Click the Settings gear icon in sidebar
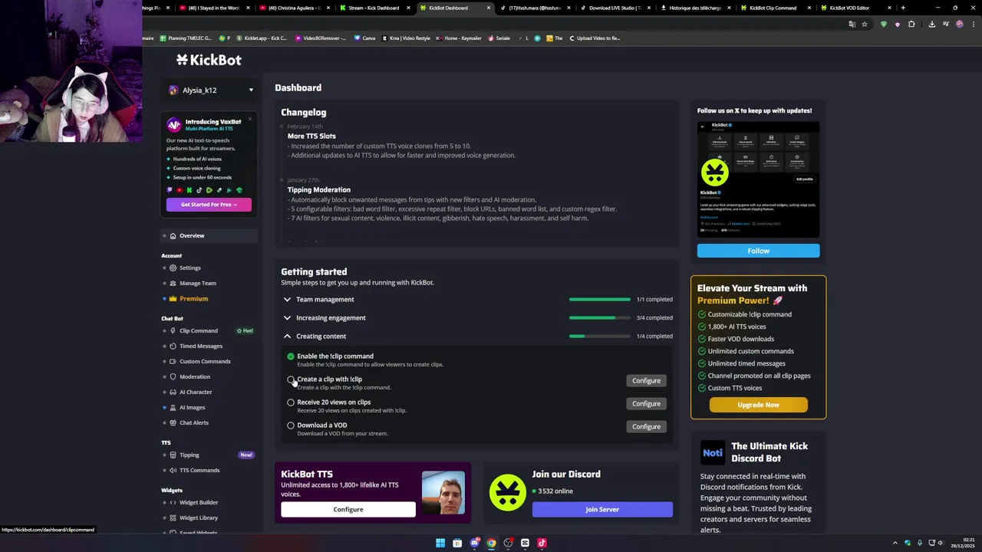The image size is (982, 552). (x=173, y=268)
